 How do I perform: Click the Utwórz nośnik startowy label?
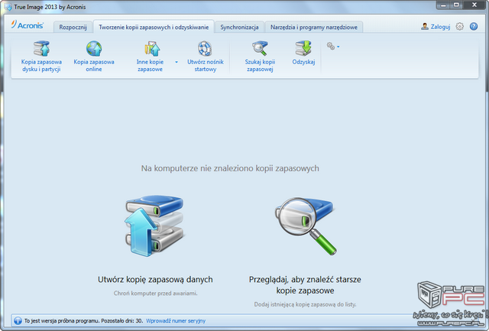[x=206, y=66]
